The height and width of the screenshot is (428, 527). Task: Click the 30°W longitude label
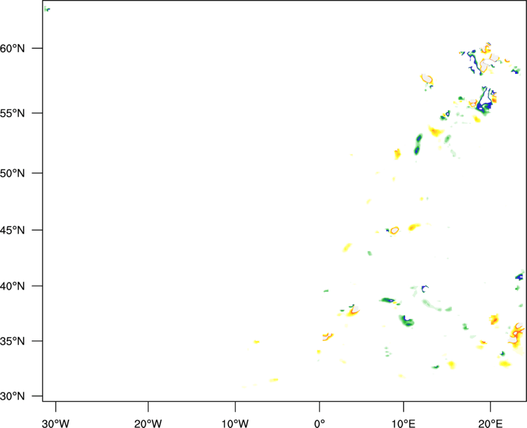[55, 423]
